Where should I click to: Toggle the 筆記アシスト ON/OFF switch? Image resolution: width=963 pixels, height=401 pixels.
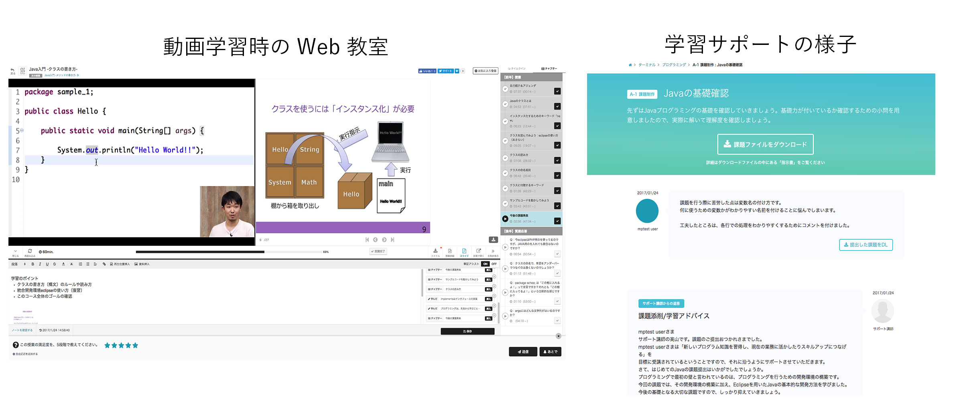pos(490,264)
